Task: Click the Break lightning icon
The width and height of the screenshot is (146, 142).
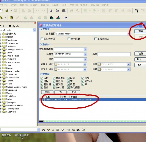Action: pyautogui.click(x=18, y=18)
